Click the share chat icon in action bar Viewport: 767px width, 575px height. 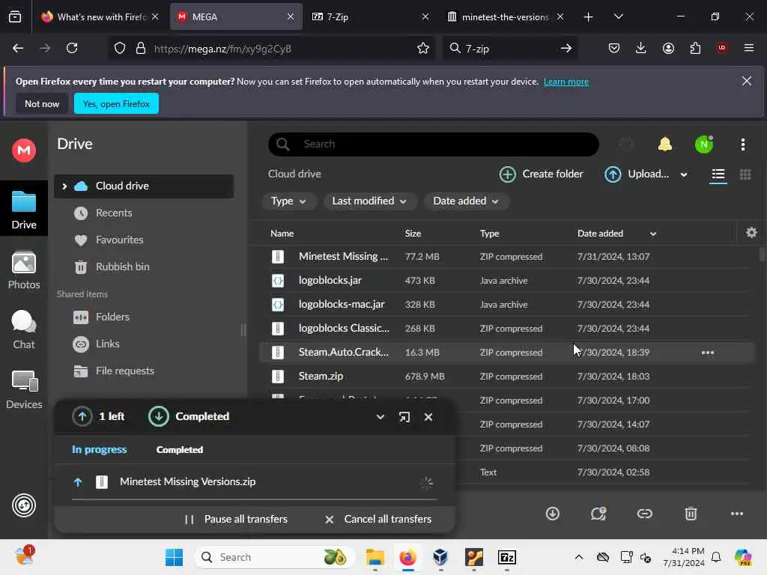[x=598, y=514]
